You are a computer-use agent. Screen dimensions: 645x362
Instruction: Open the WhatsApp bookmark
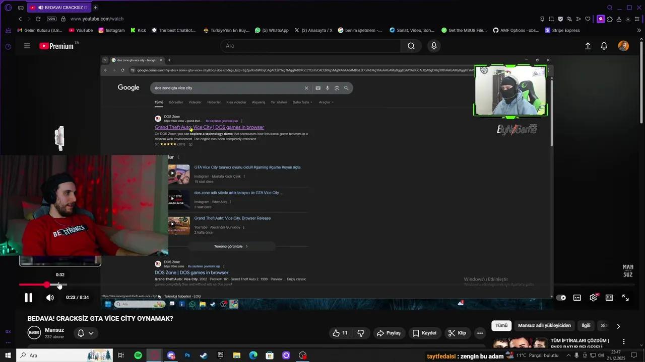pyautogui.click(x=272, y=30)
